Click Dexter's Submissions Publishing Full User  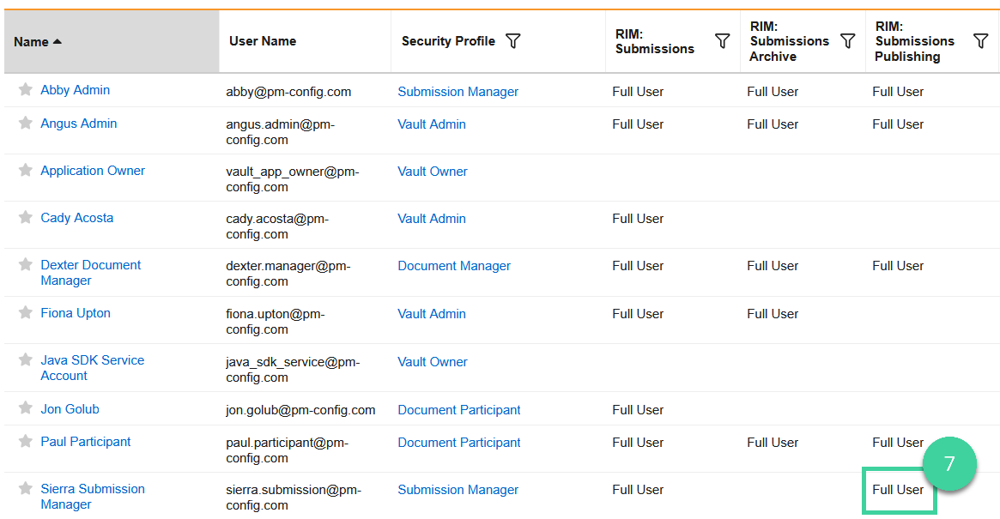pyautogui.click(x=898, y=266)
